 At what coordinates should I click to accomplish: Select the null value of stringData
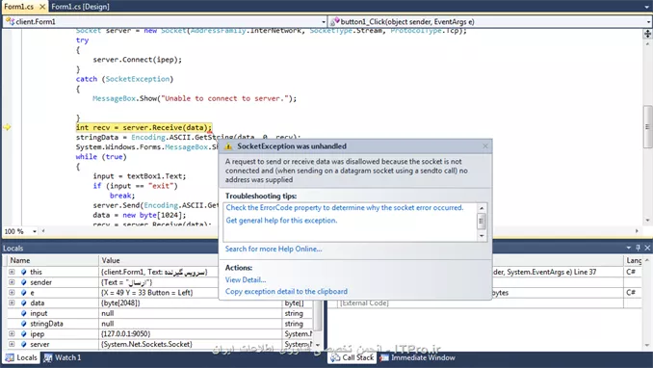pyautogui.click(x=108, y=324)
